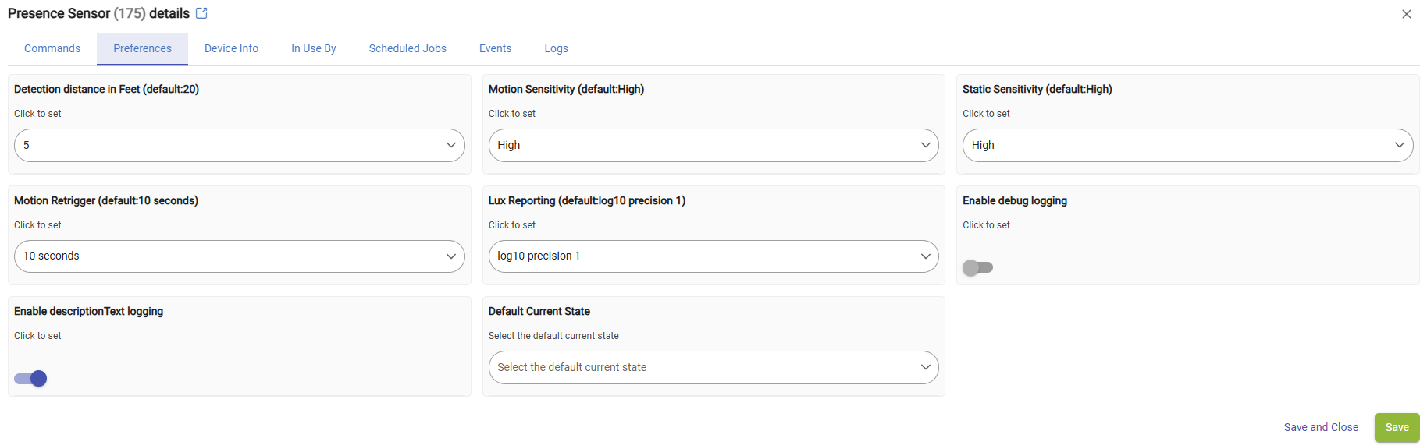View the Logs tab
The height and width of the screenshot is (445, 1420).
pos(556,48)
